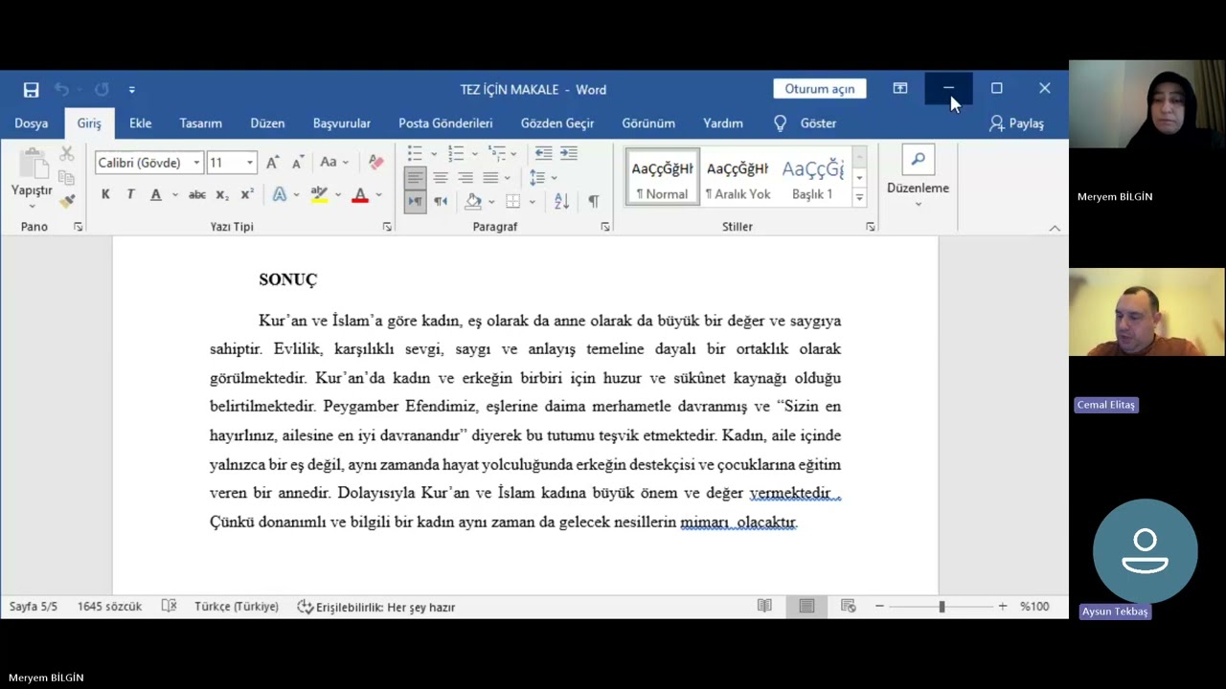Toggle justify text alignment
The width and height of the screenshot is (1226, 689).
(490, 178)
